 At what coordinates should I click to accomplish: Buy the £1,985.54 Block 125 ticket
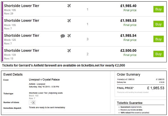pyautogui.click(x=158, y=39)
